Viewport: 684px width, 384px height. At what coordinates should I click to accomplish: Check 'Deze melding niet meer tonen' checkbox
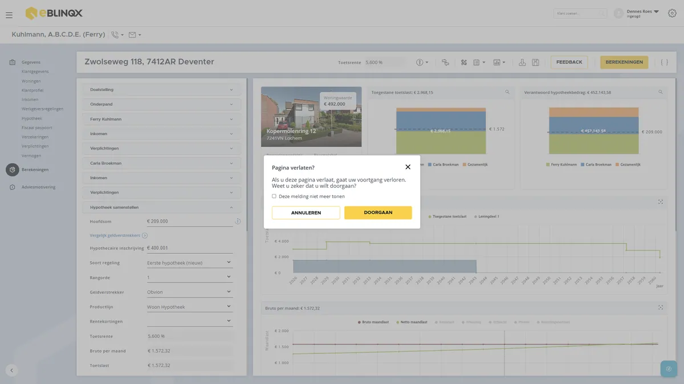tap(274, 196)
